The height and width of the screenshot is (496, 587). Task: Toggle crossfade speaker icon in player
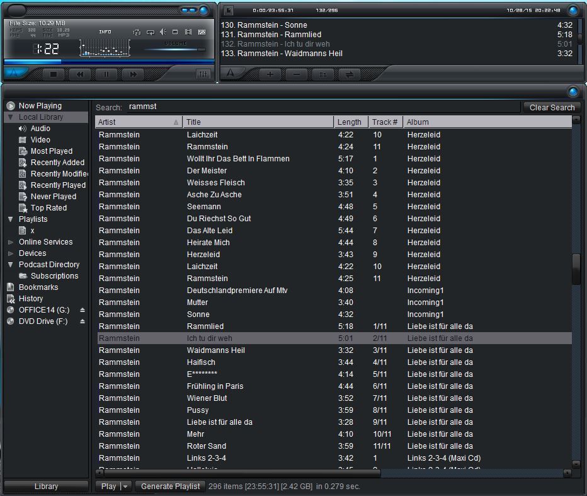(x=163, y=32)
